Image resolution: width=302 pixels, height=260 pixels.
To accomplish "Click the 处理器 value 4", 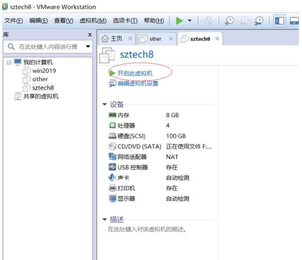I will click(168, 126).
